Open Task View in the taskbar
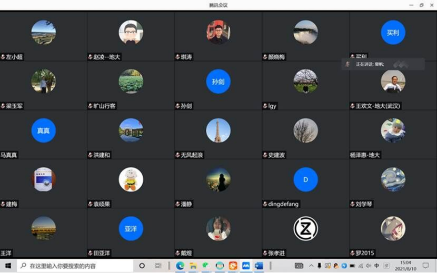437x273 pixels. coord(158,266)
